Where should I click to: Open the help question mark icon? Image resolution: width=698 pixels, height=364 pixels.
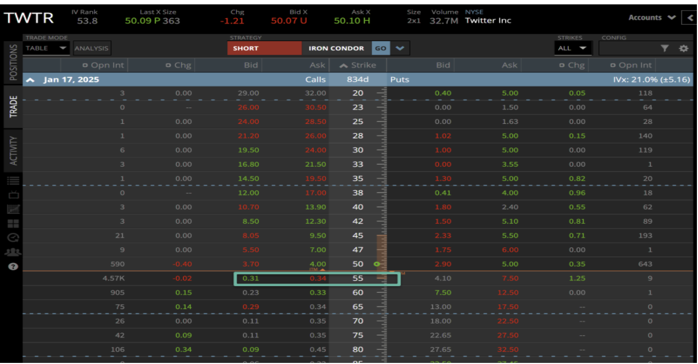pos(13,266)
